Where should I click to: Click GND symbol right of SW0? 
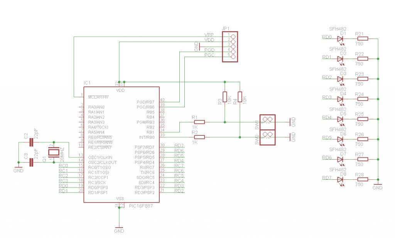(292, 137)
